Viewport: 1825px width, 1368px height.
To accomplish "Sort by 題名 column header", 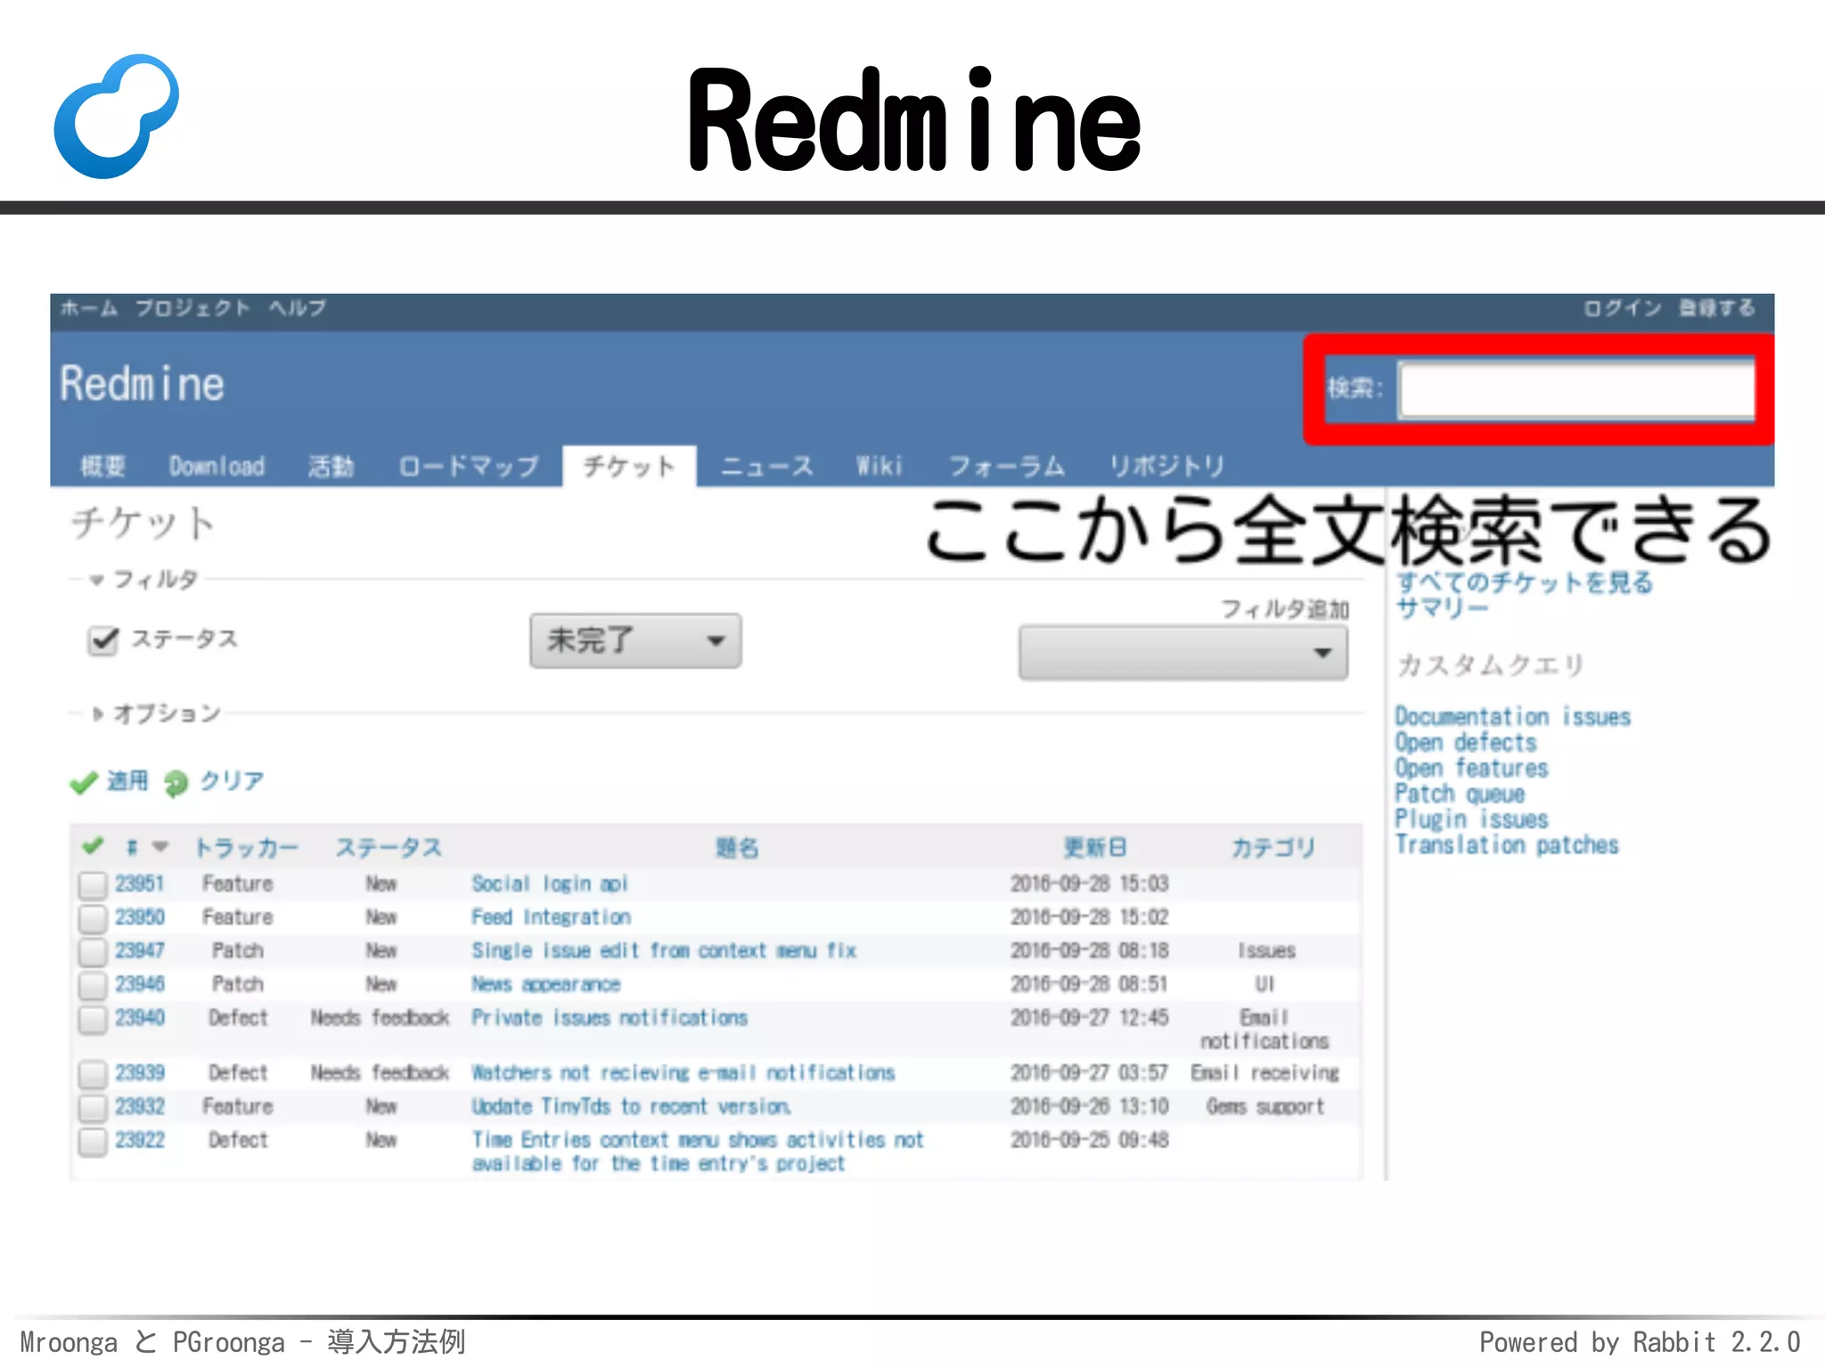I will coord(737,847).
